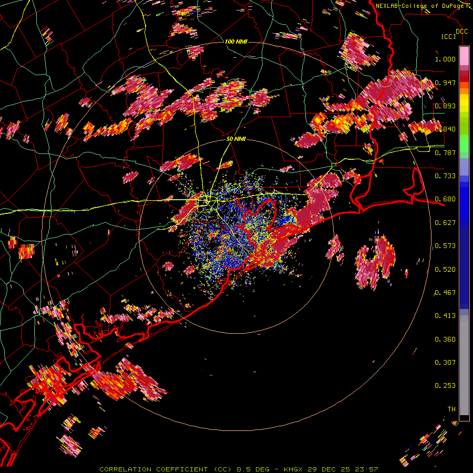Select the 0.253 scale value
Viewport: 473px width, 473px height.
click(445, 386)
